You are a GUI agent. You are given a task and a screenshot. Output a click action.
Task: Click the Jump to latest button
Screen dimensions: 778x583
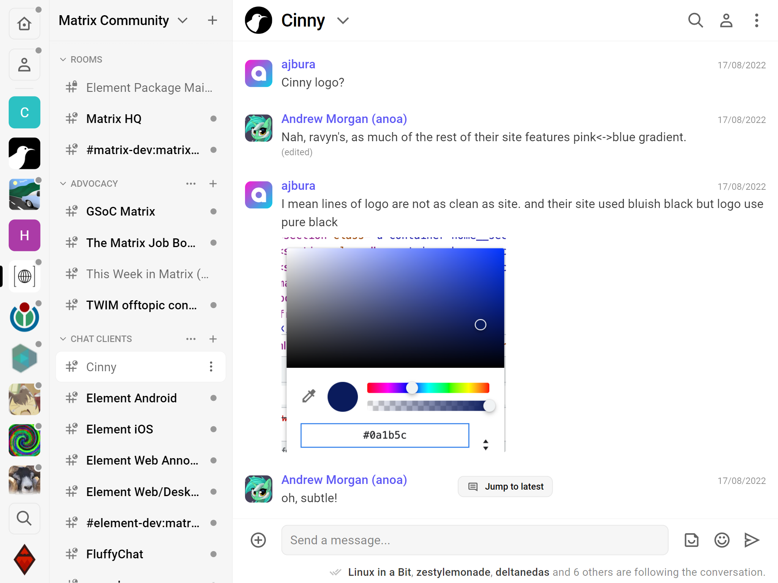[504, 486]
